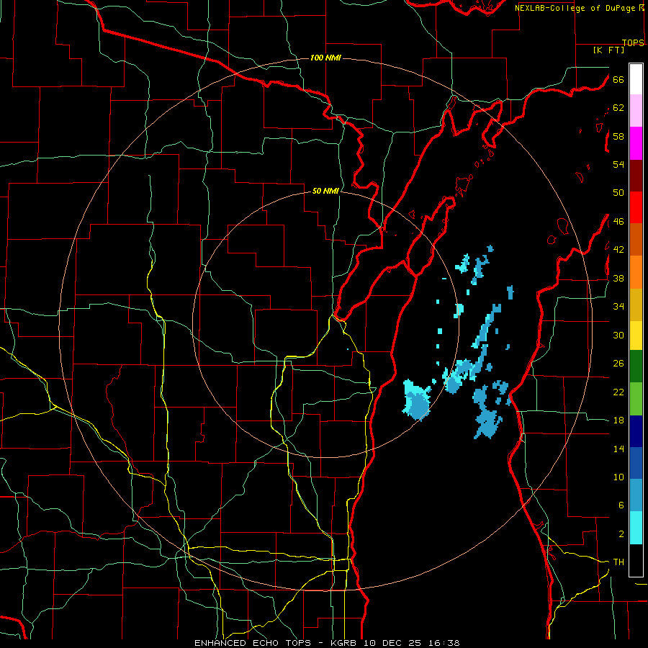Viewport: 648px width, 648px height.
Task: Pick the dark green legend swatch
Action: point(636,366)
